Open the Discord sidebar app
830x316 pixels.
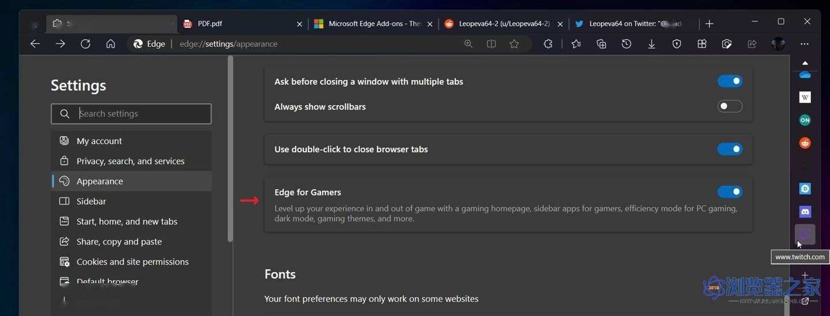(805, 212)
